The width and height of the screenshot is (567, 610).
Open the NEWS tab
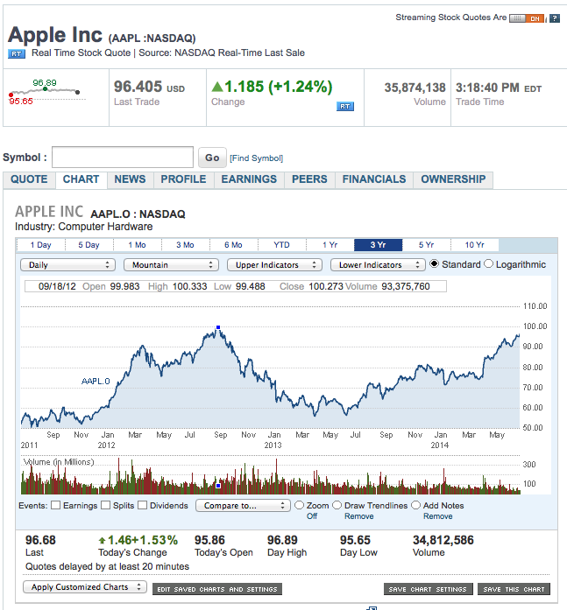[x=130, y=179]
